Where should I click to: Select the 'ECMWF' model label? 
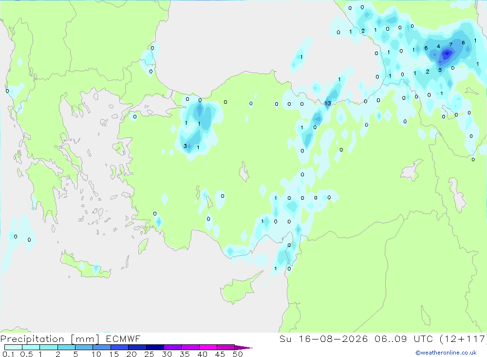[x=123, y=338]
